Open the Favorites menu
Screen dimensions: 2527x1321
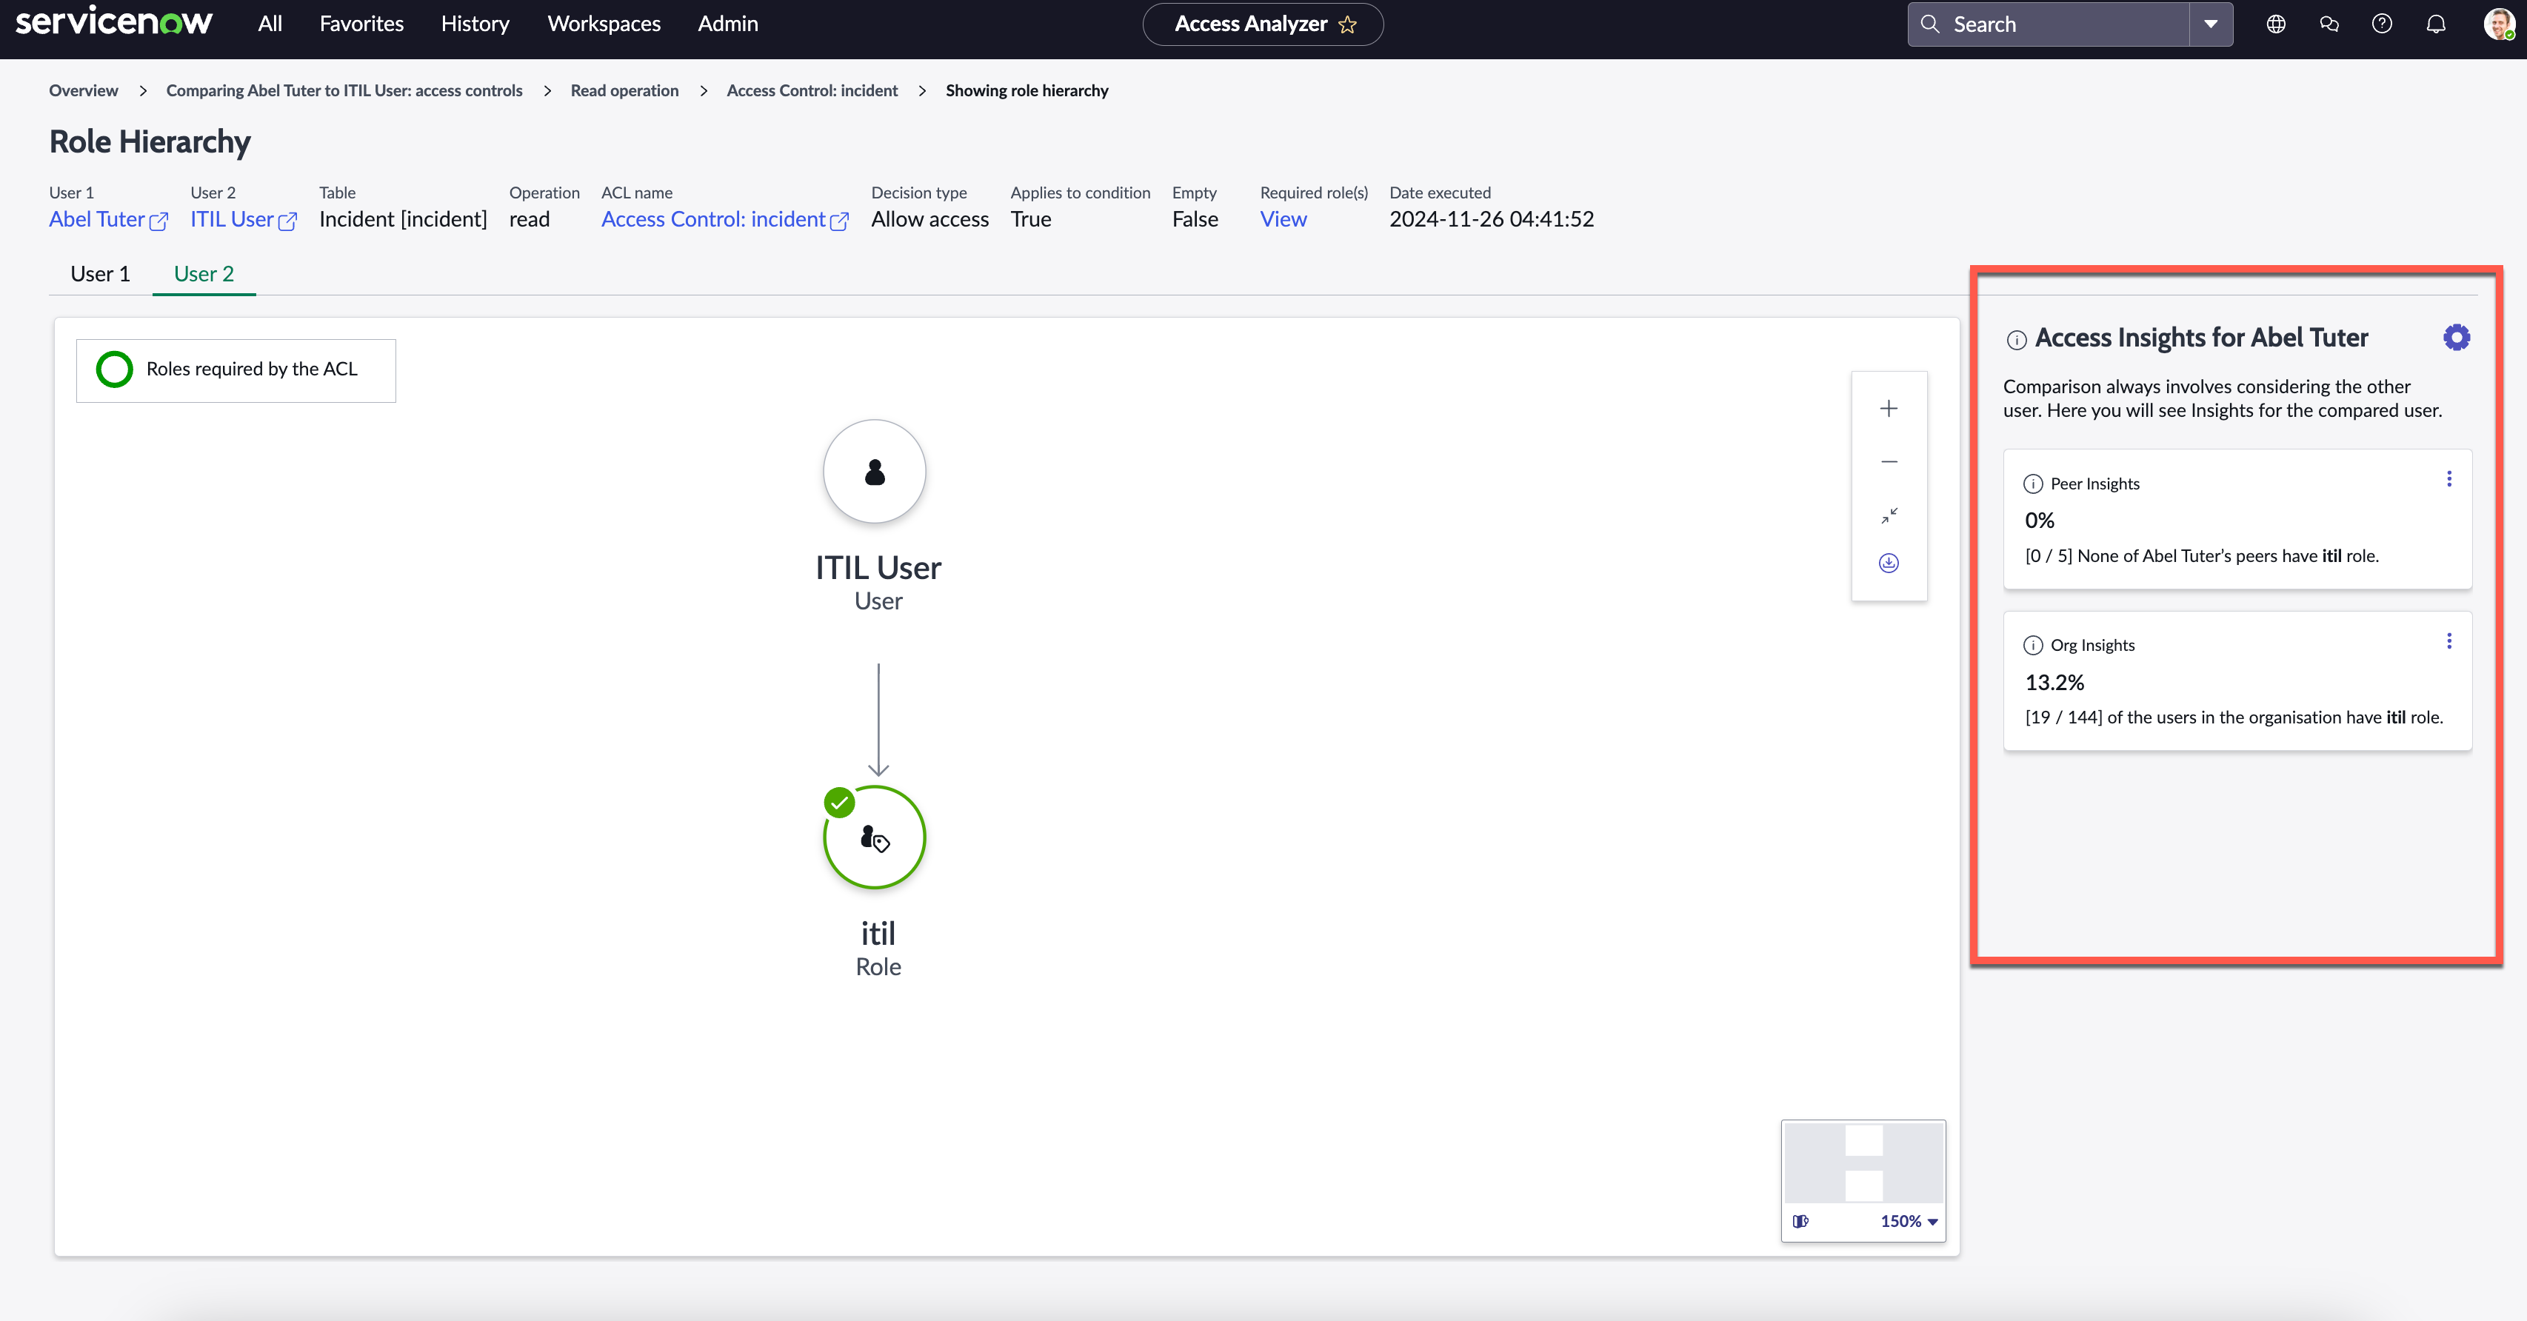[x=361, y=24]
